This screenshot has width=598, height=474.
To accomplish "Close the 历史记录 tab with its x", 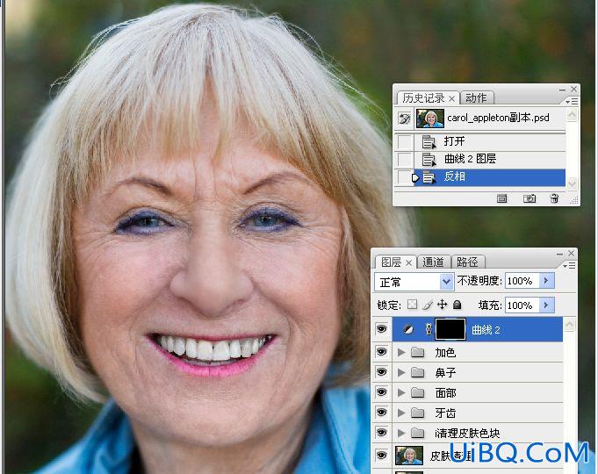I will [x=451, y=99].
